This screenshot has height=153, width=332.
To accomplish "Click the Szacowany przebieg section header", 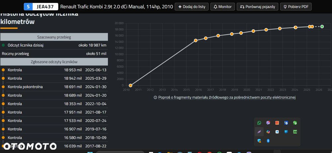I will pyautogui.click(x=54, y=37).
